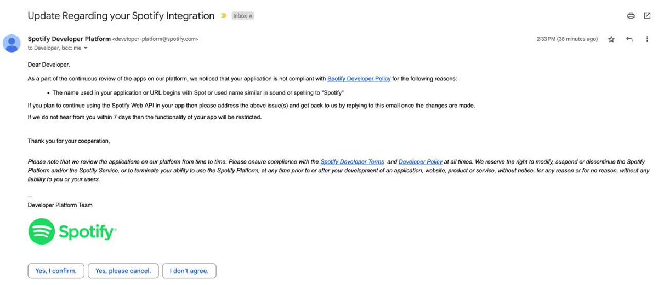Image resolution: width=658 pixels, height=285 pixels.
Task: Toggle the yellow importance marker
Action: [x=223, y=16]
